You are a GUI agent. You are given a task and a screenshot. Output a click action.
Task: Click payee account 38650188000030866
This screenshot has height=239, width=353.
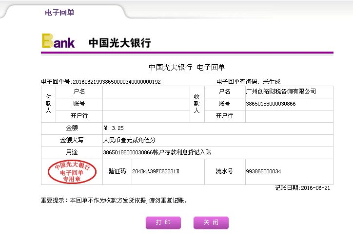click(271, 104)
